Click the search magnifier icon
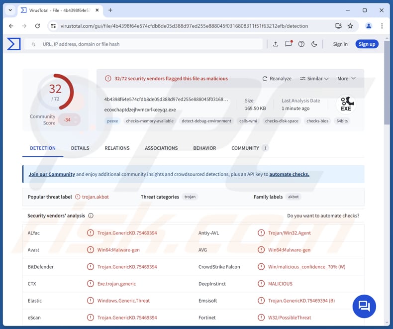This screenshot has width=393, height=329. coord(33,44)
